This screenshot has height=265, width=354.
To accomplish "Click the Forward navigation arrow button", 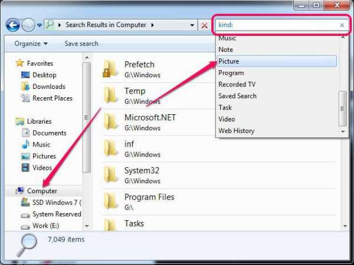I will tap(28, 25).
